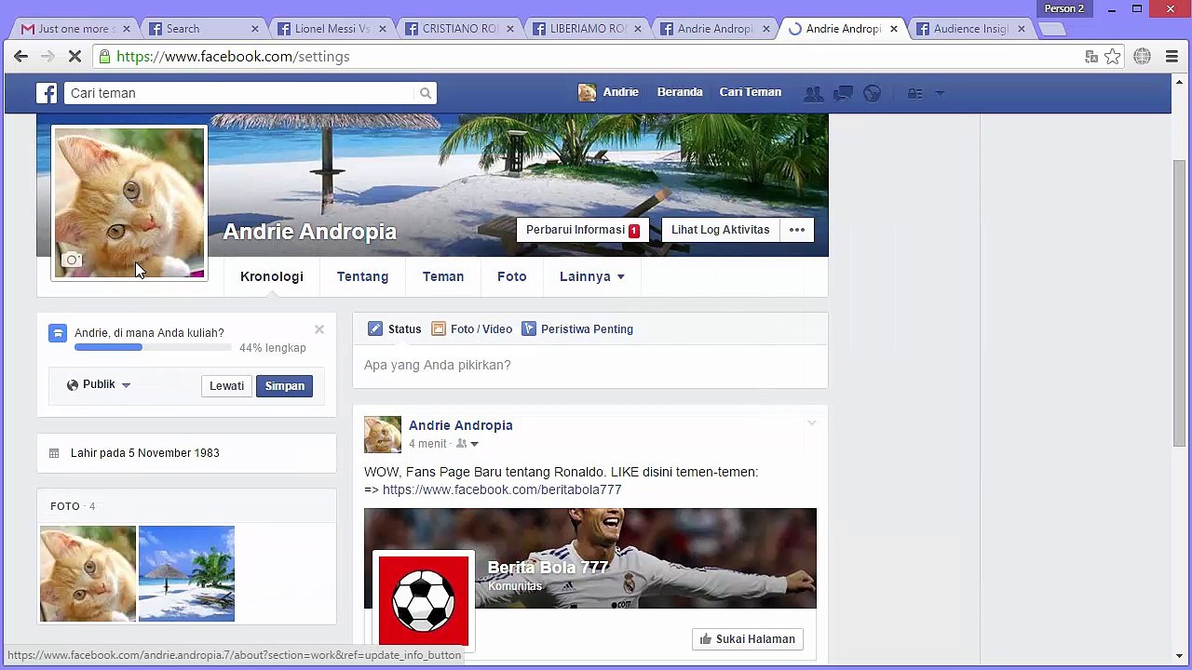1192x670 pixels.
Task: Click Peristiwa Penting flag icon
Action: point(529,328)
